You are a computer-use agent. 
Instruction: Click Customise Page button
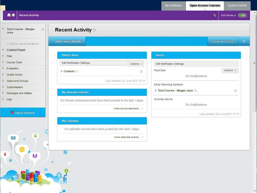[223, 41]
